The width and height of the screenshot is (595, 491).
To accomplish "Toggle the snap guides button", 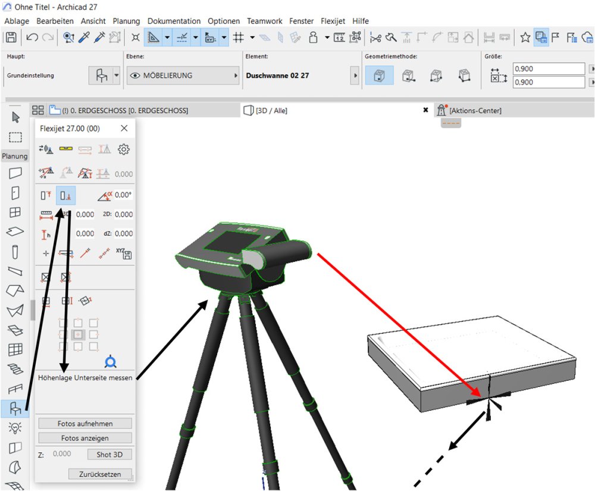I will (182, 37).
